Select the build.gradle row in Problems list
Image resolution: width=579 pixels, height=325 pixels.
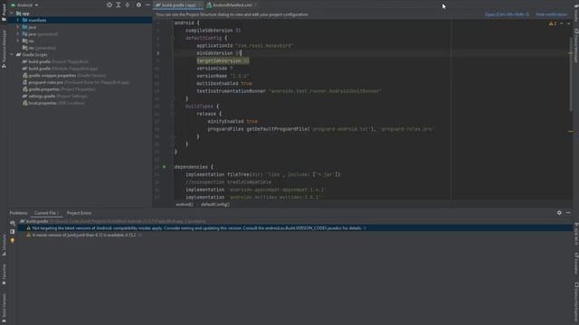[x=295, y=221]
